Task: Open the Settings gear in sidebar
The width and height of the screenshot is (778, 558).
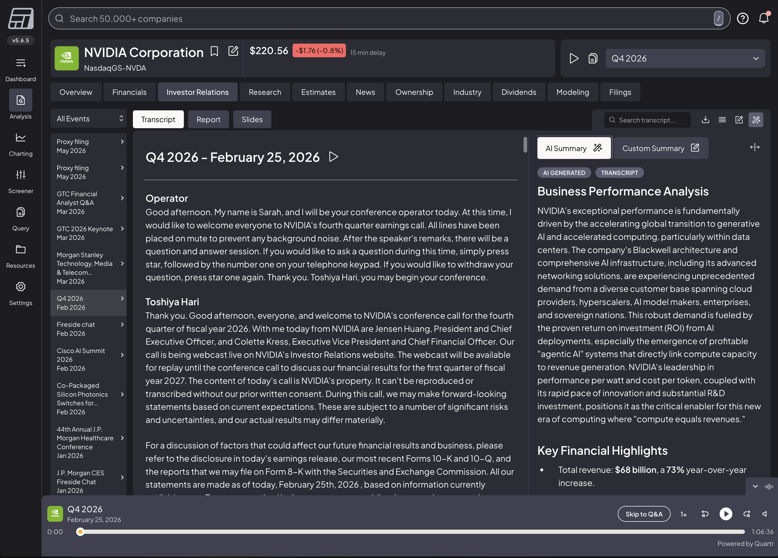Action: [x=20, y=287]
